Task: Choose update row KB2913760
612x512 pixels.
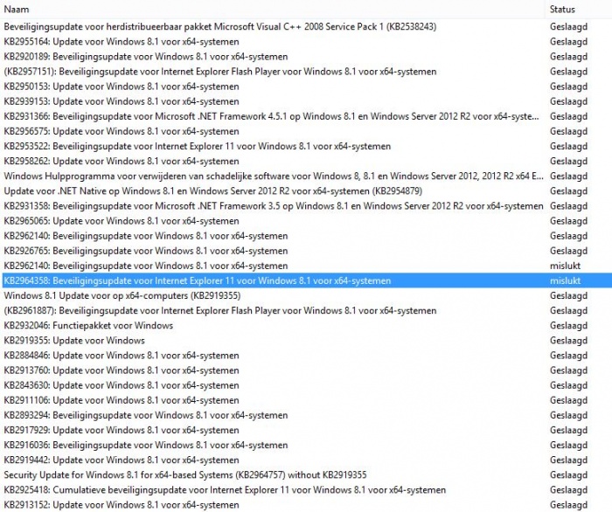Action: pyautogui.click(x=306, y=370)
